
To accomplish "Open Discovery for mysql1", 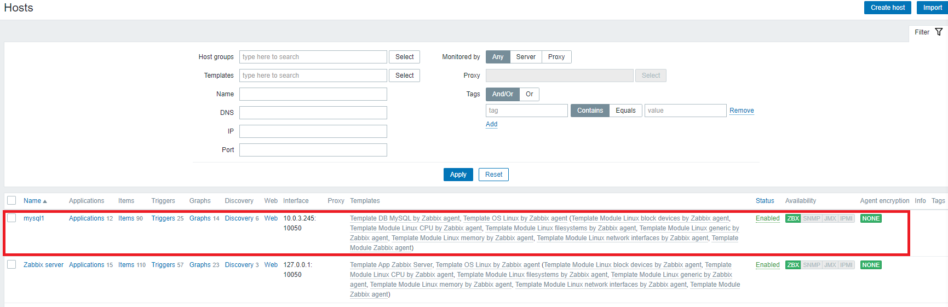I will pyautogui.click(x=239, y=218).
